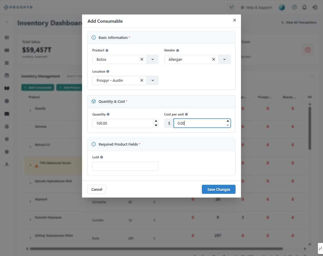
Task: Click the Cancel button
Action: click(97, 189)
